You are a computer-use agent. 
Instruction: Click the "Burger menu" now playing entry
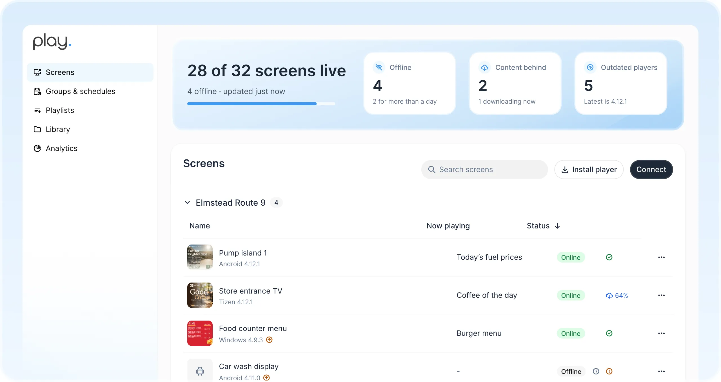coord(479,333)
